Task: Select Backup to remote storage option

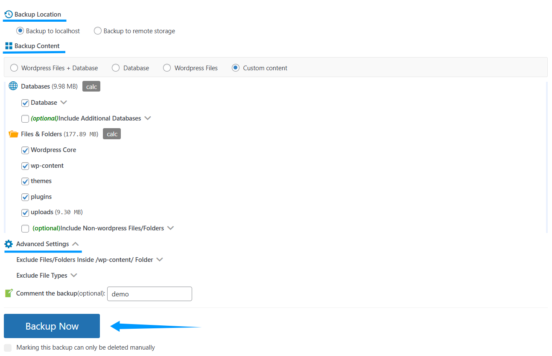Action: pyautogui.click(x=98, y=31)
